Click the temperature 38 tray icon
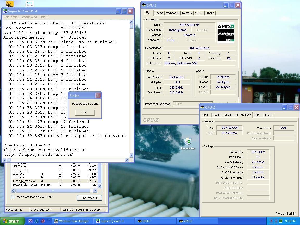The height and width of the screenshot is (225, 300). (276, 221)
